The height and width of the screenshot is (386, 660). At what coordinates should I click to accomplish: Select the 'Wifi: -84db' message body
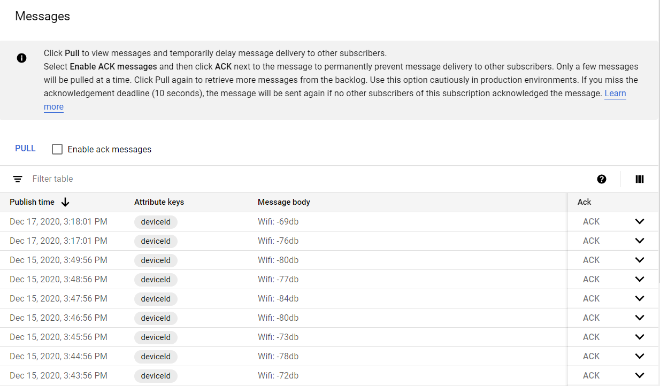point(278,299)
